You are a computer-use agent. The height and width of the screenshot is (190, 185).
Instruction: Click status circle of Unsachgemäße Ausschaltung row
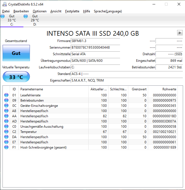(x=6, y=126)
